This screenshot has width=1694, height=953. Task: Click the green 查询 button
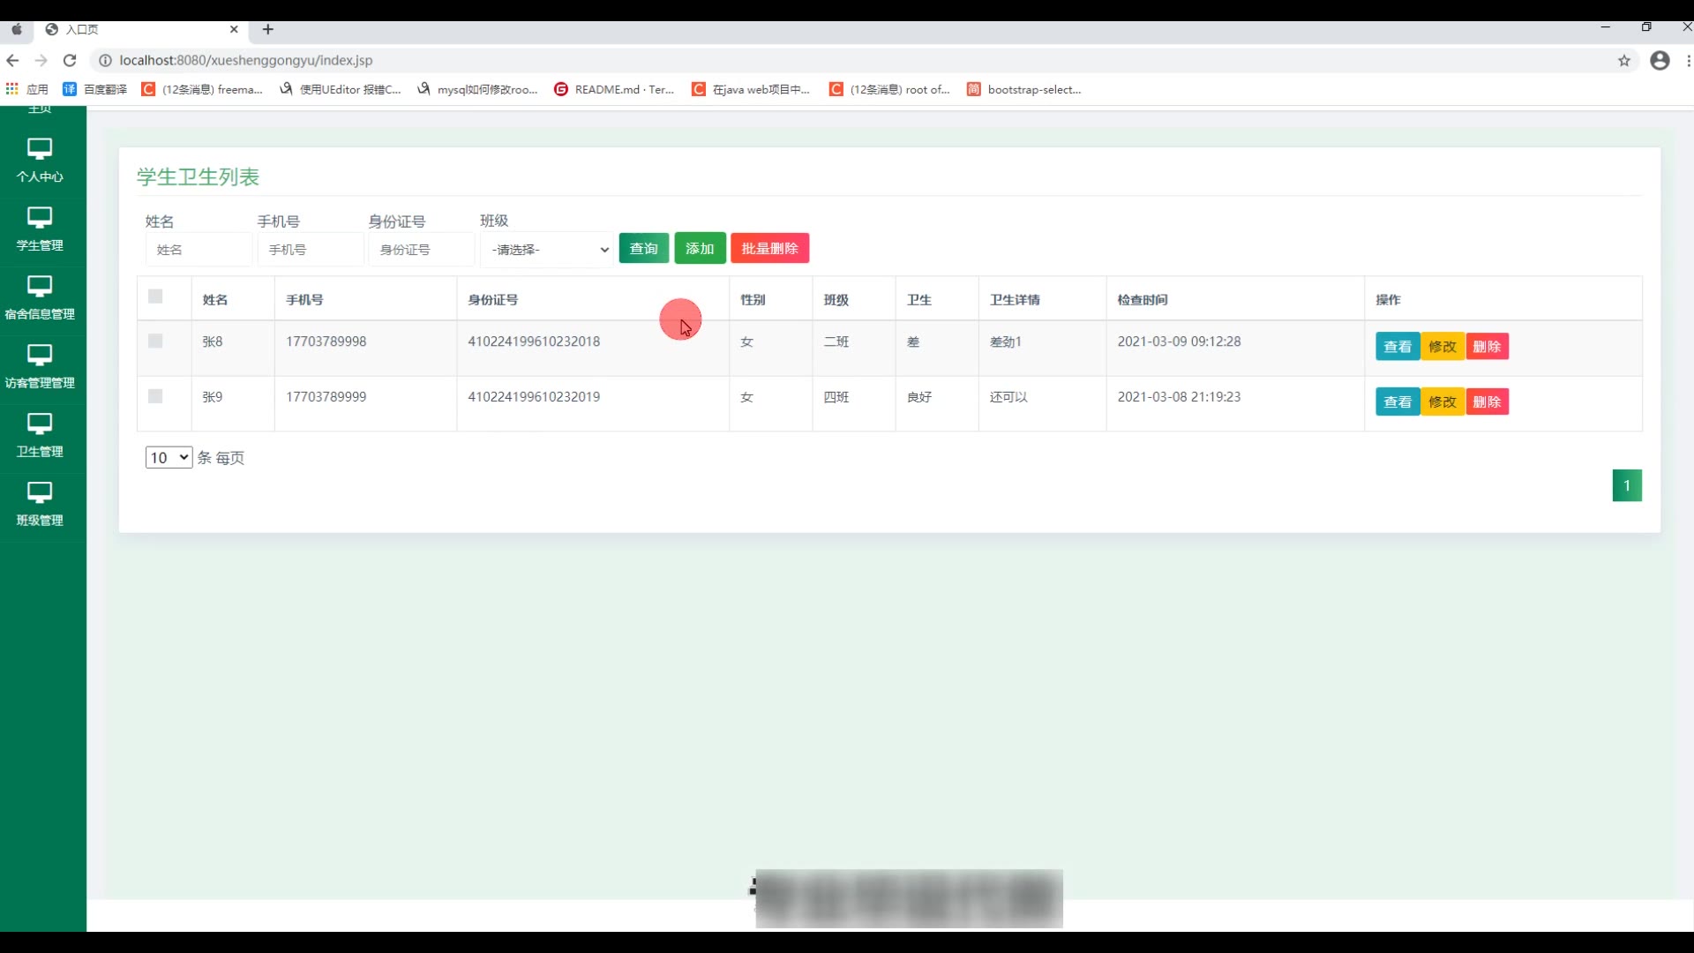coord(643,248)
